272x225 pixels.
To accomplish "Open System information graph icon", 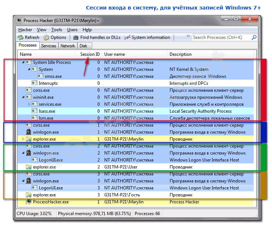I will [x=127, y=37].
